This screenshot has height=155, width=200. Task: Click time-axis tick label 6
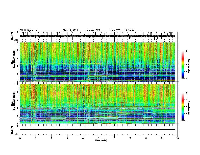[x=115, y=138]
